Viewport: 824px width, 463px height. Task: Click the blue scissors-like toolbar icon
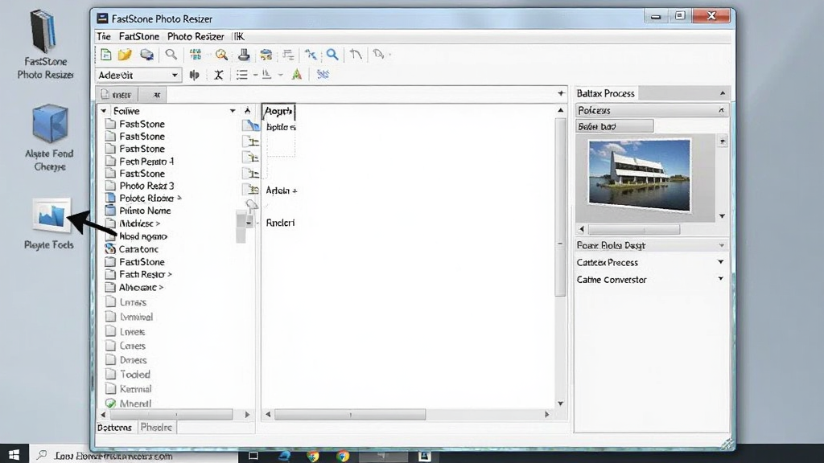(311, 55)
